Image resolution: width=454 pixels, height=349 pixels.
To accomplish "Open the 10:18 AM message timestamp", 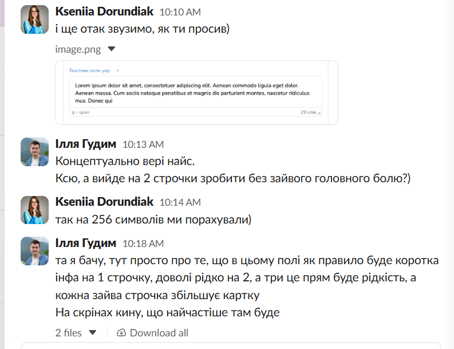I will 143,244.
